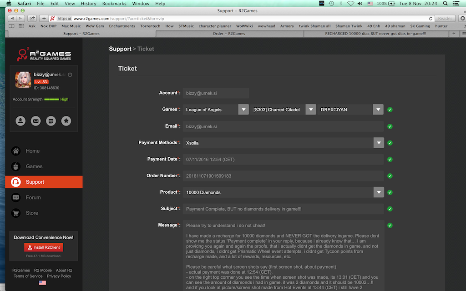Click the user avatar picture
Screen dimensions: 466x291
pyautogui.click(x=23, y=80)
